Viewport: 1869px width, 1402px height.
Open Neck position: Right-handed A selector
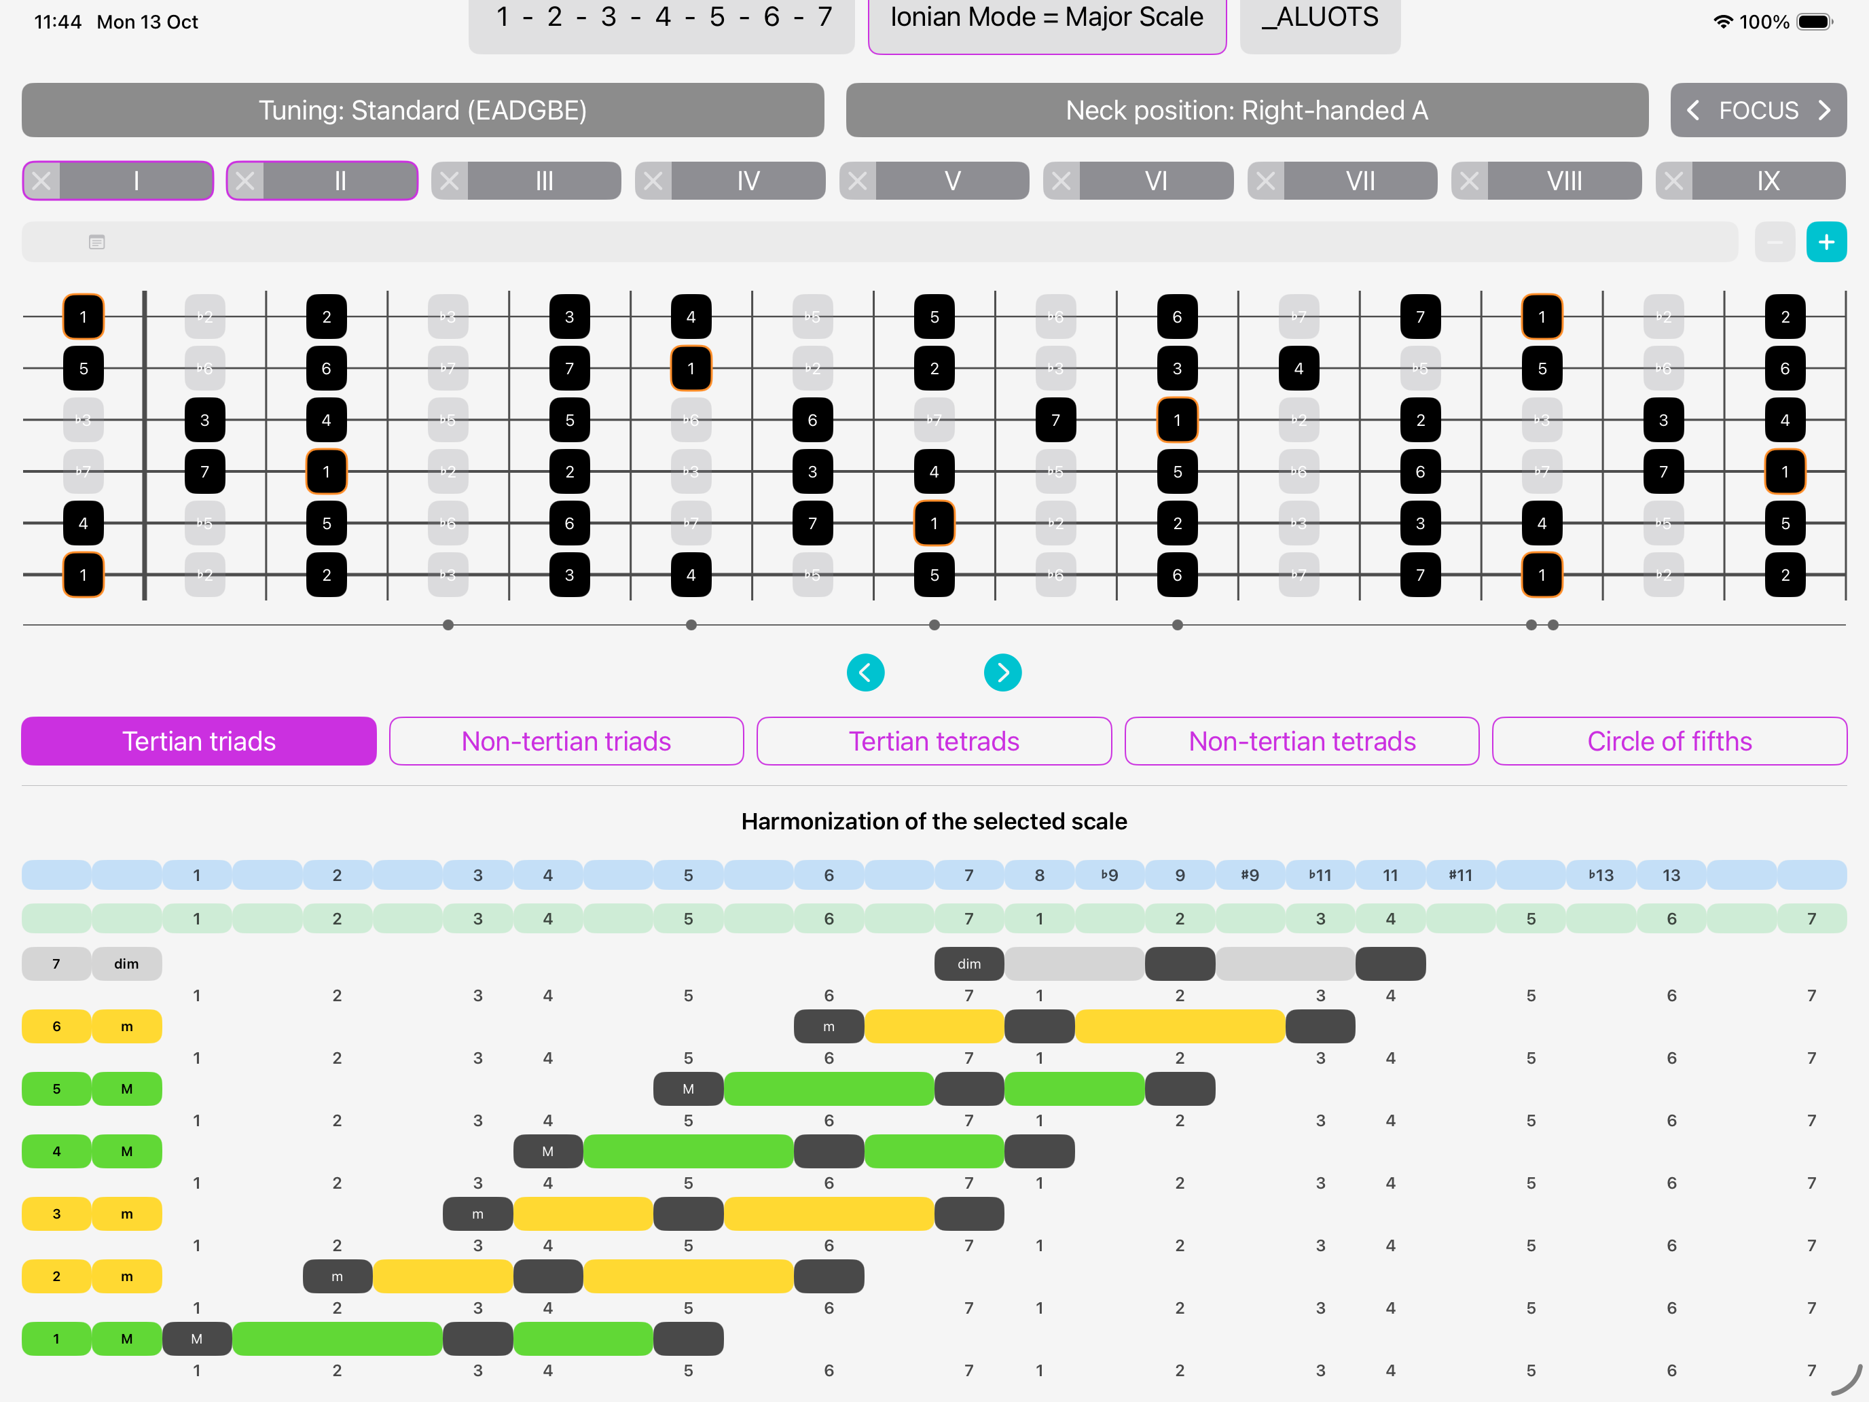pyautogui.click(x=1246, y=110)
